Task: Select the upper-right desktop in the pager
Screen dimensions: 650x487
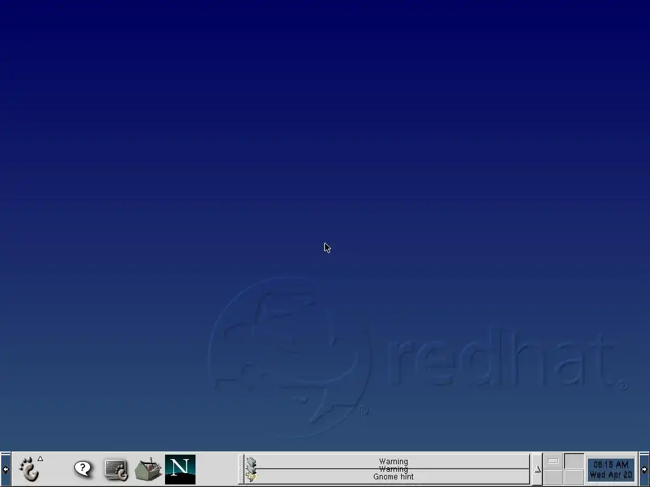Action: (x=574, y=462)
